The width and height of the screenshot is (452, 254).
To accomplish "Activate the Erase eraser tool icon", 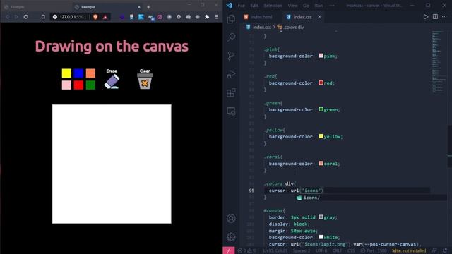I will (x=112, y=82).
